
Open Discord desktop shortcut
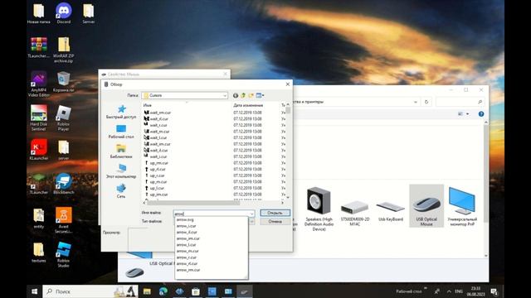point(64,13)
